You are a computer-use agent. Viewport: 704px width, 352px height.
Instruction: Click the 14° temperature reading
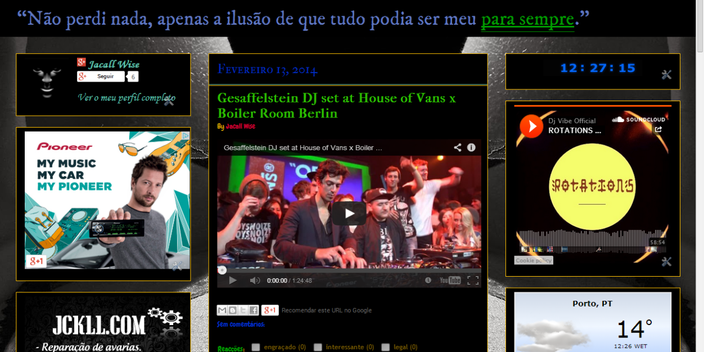coord(634,330)
